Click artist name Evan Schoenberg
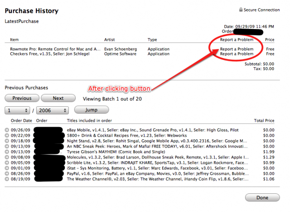This screenshot has height=212, width=290. coord(121,49)
